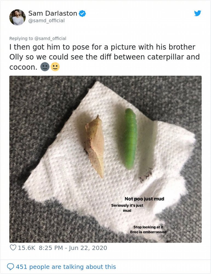The image size is (211, 274).
Task: Click the reply speech bubble icon
Action: [x=10, y=267]
